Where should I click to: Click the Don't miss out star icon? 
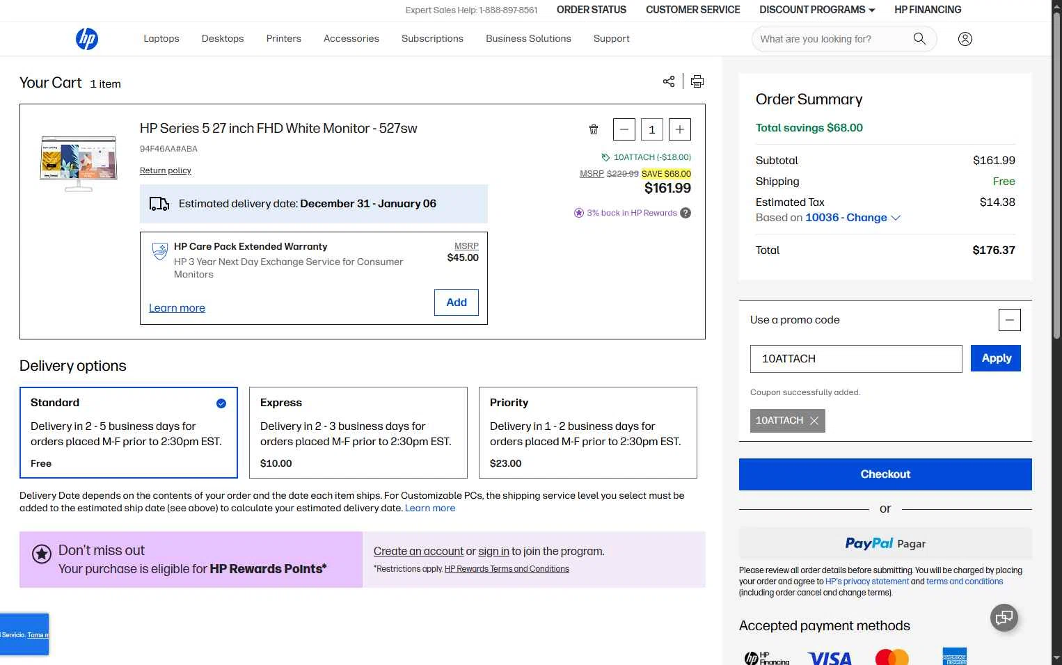pyautogui.click(x=42, y=554)
